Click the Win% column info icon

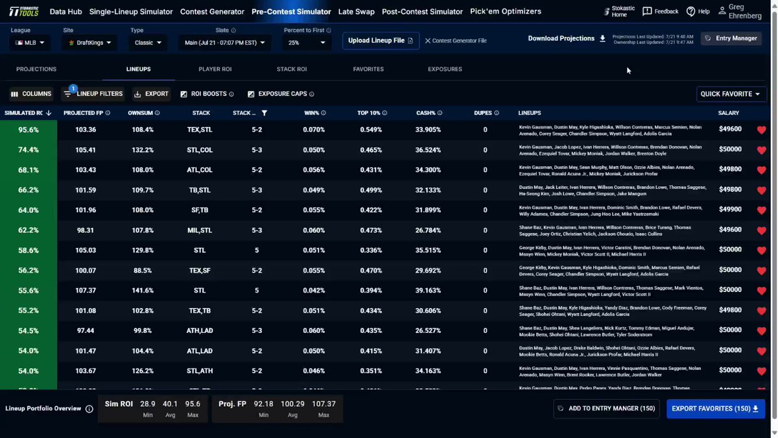coord(324,113)
